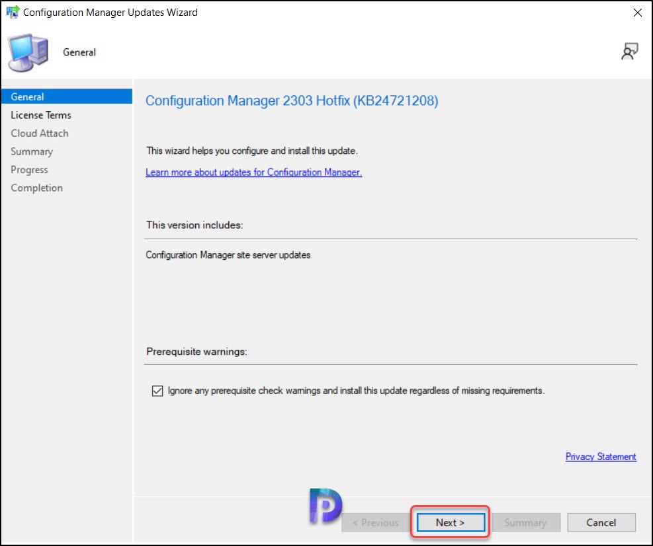Open the Privacy Statement link
Image resolution: width=653 pixels, height=546 pixels.
point(601,457)
